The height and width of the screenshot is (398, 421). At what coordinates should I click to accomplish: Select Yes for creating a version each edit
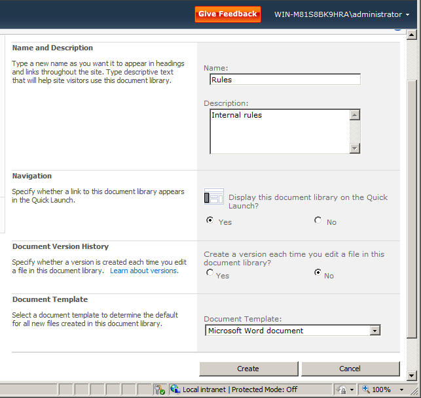[x=210, y=273]
